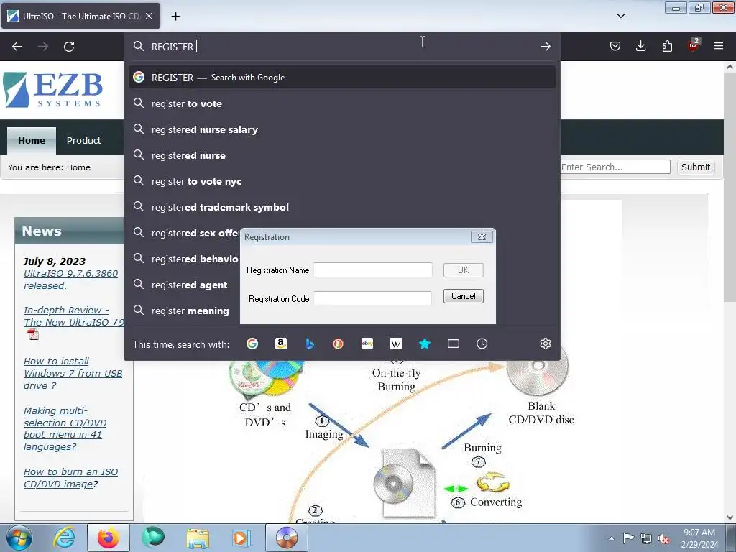The width and height of the screenshot is (736, 552).
Task: Click Cancel in the Registration dialog
Action: click(x=464, y=296)
